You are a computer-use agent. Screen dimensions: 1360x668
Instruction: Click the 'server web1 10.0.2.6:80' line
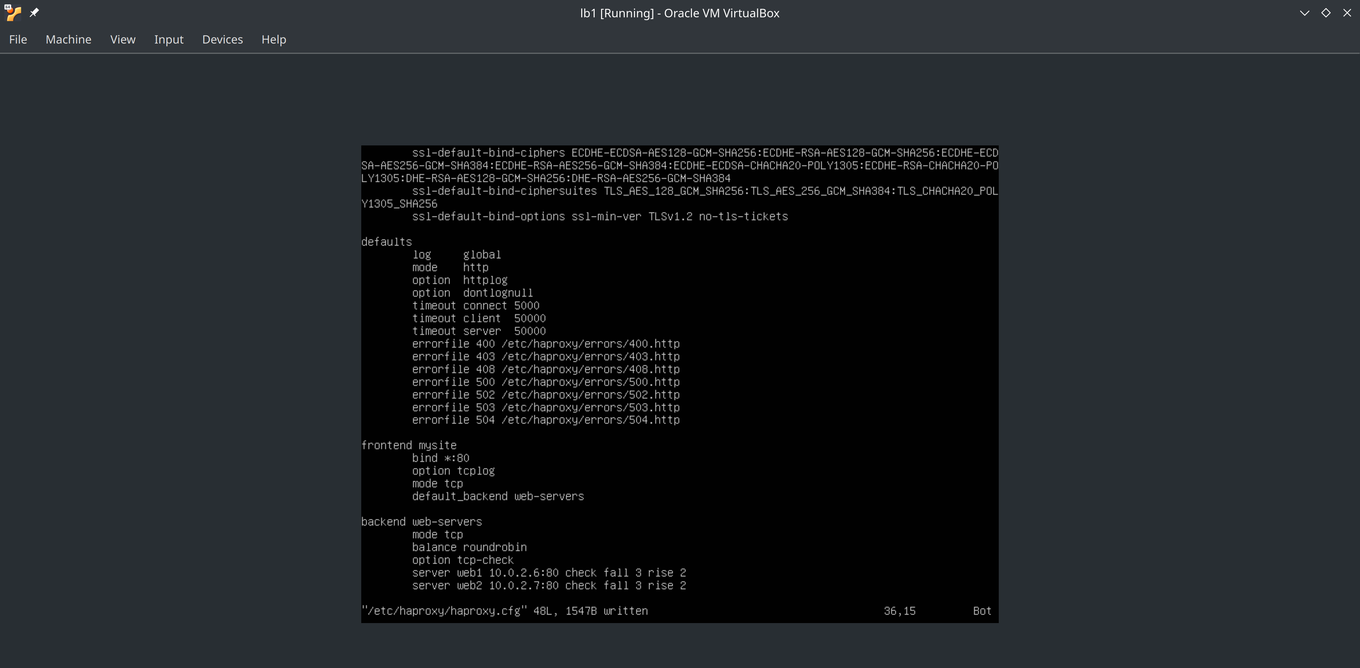549,573
